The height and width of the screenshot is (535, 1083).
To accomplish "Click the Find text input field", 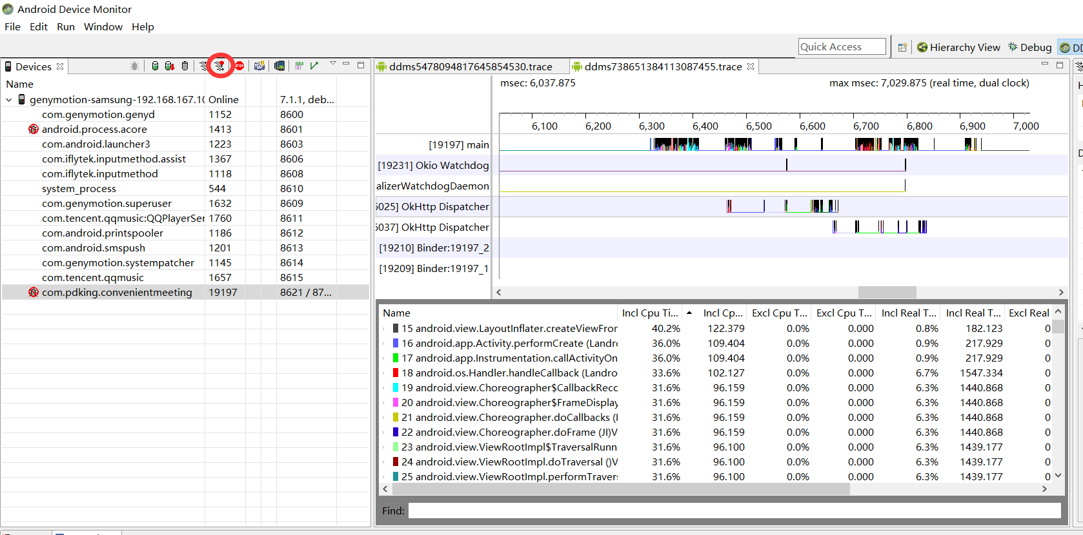I will point(734,511).
